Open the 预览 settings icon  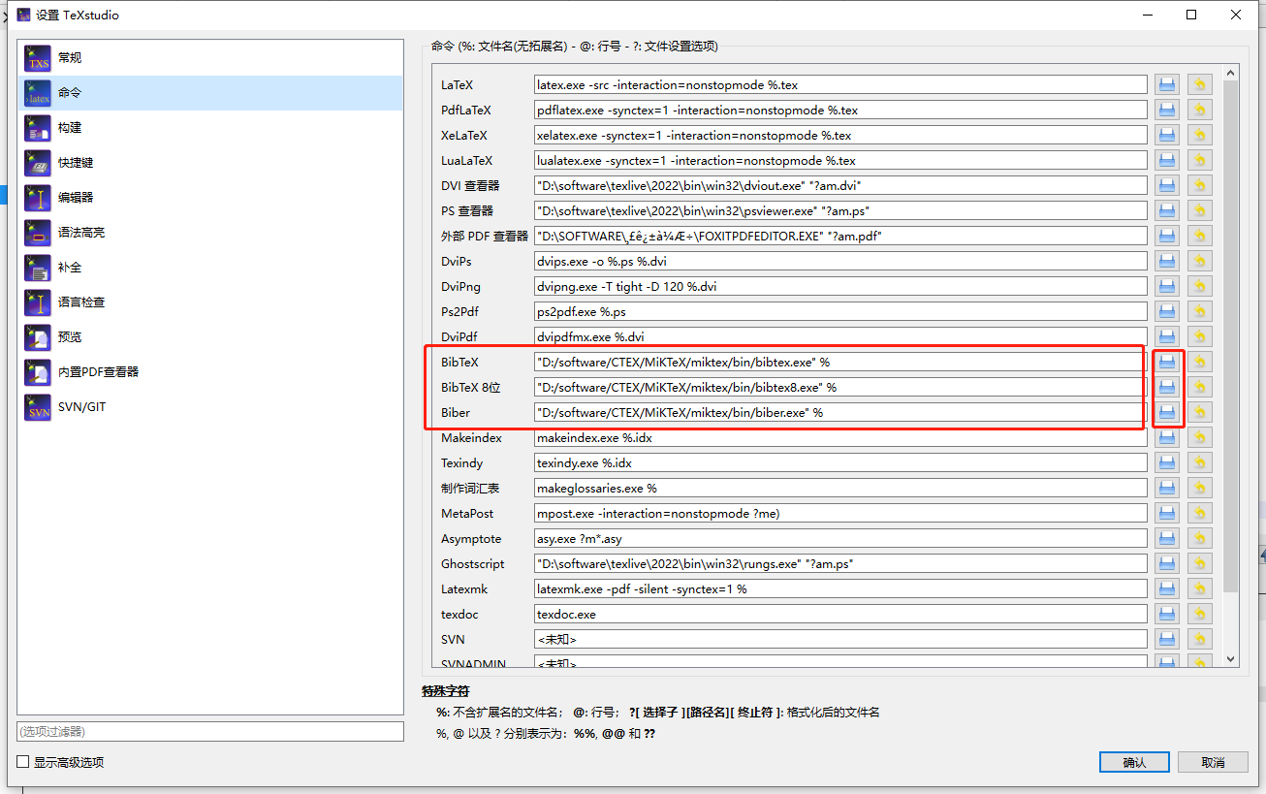tap(36, 336)
